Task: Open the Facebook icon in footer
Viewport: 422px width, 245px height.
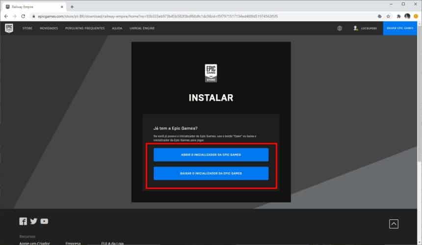Action: 23,221
